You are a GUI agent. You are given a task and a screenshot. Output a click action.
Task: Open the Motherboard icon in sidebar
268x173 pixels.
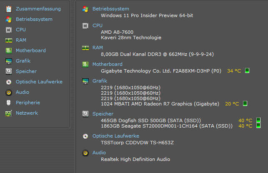(8, 50)
